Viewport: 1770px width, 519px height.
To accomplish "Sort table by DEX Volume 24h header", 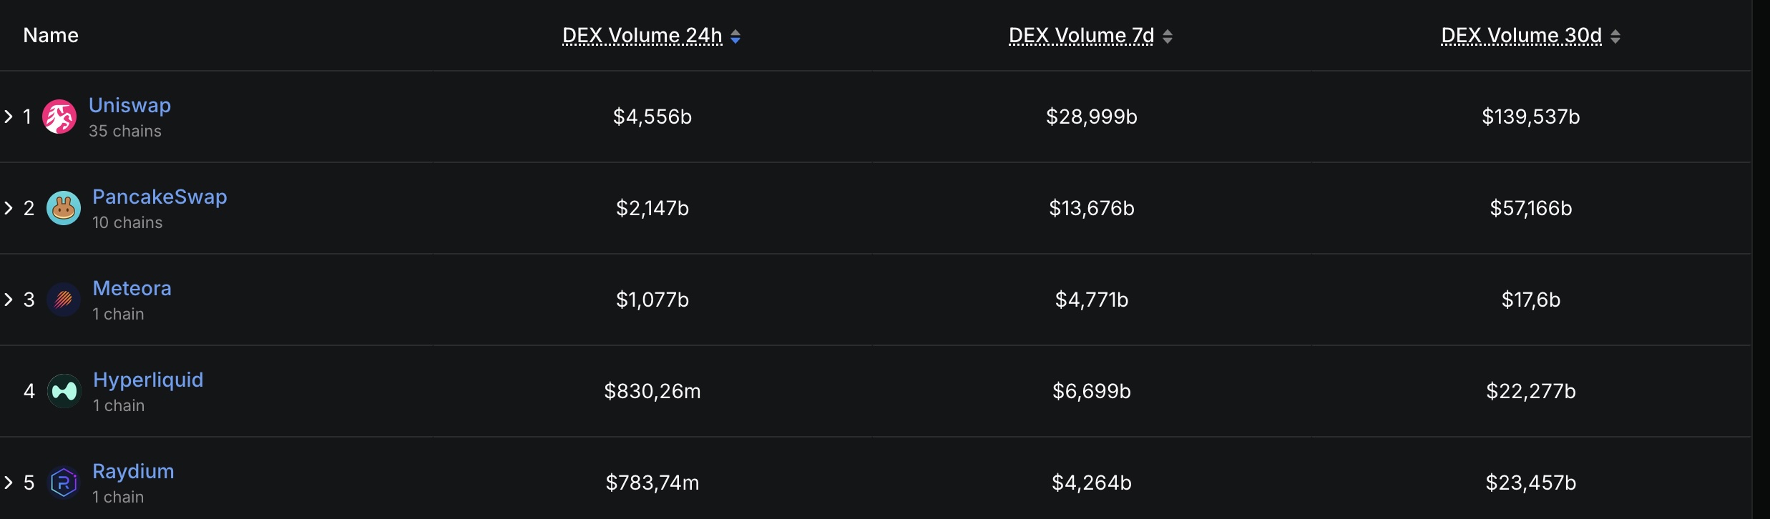I will click(x=642, y=36).
